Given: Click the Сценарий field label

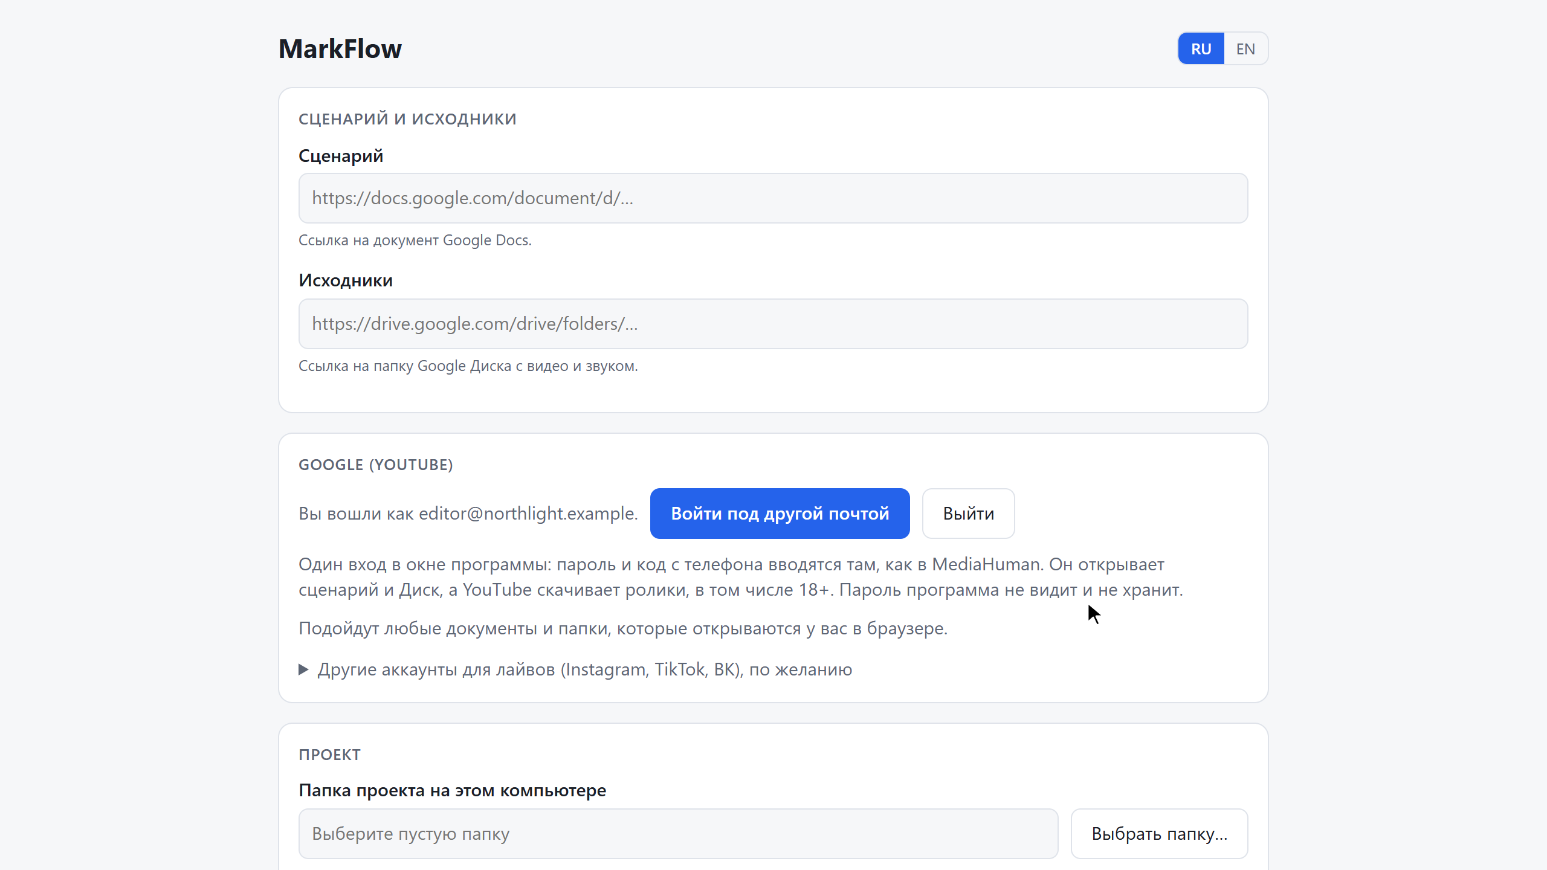Looking at the screenshot, I should click(341, 156).
